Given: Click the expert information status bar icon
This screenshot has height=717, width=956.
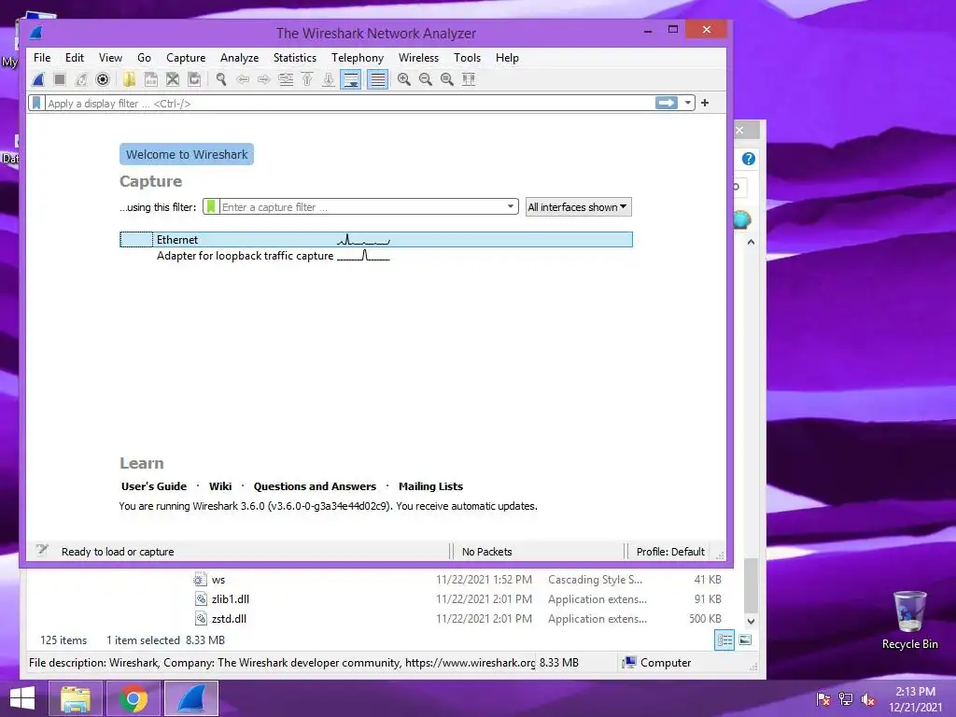Looking at the screenshot, I should (x=41, y=551).
